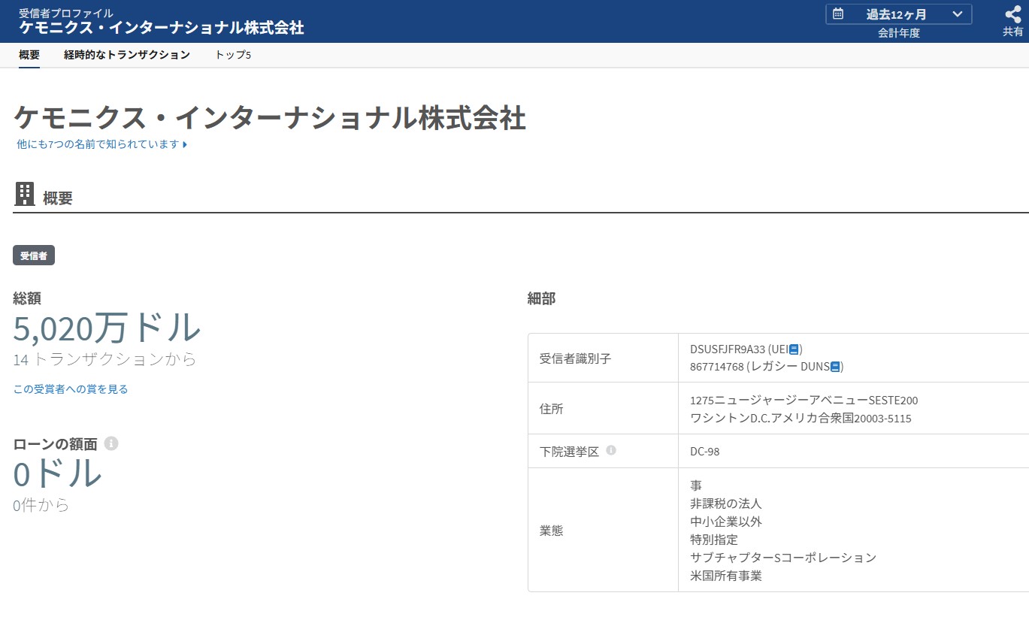Expand 他にも7つの名前で知られています
Image resolution: width=1029 pixels, height=629 pixels.
coord(101,144)
